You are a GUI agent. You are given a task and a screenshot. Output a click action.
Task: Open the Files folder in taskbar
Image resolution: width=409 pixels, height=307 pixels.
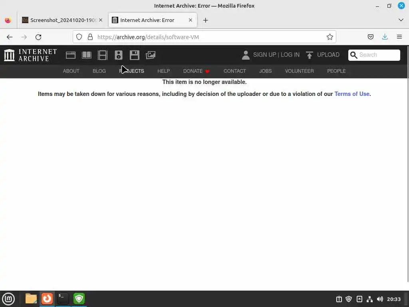31,299
